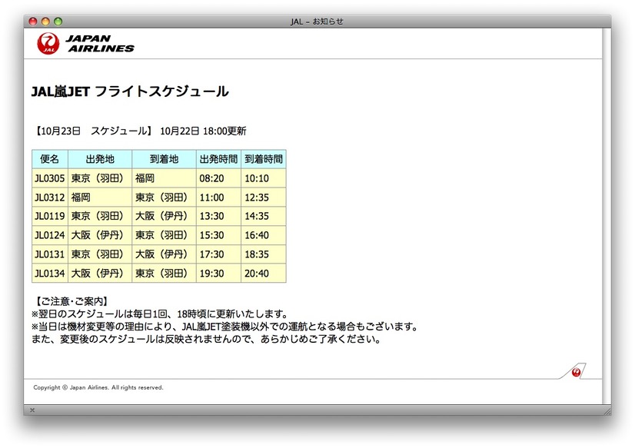Click '東京（羽田）' destination in JL0134 row
The image size is (635, 448).
click(161, 273)
